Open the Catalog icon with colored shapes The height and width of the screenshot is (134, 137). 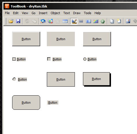[50, 21]
